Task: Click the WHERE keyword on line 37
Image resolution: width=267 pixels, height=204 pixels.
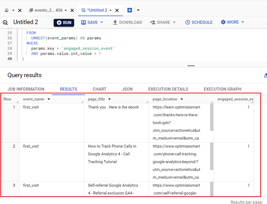Action: [x=32, y=43]
